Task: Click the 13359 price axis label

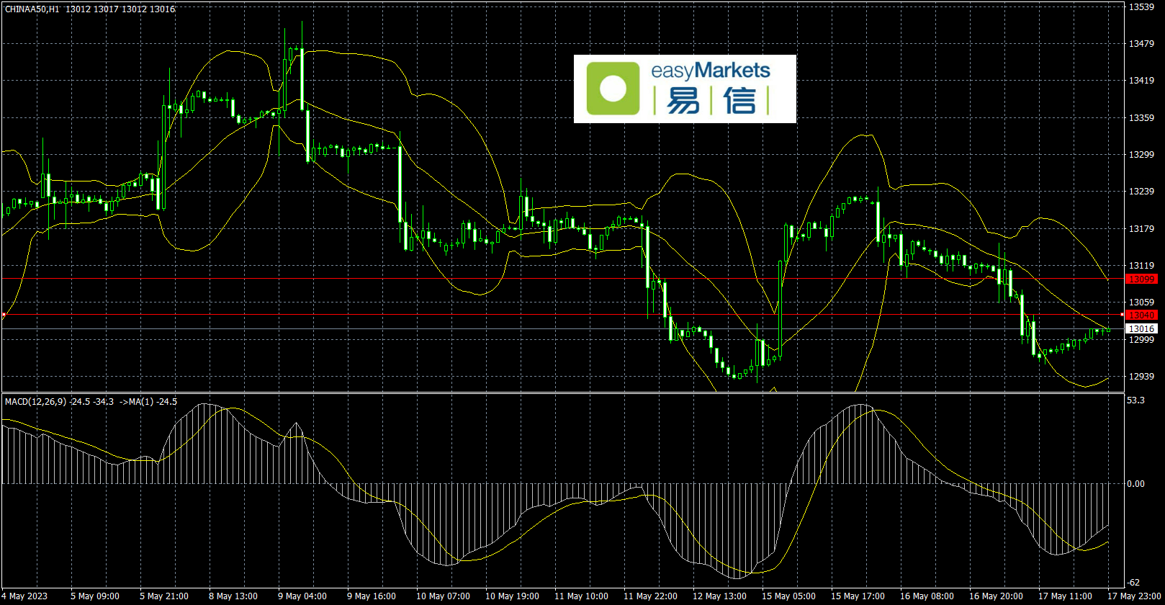Action: (1141, 118)
